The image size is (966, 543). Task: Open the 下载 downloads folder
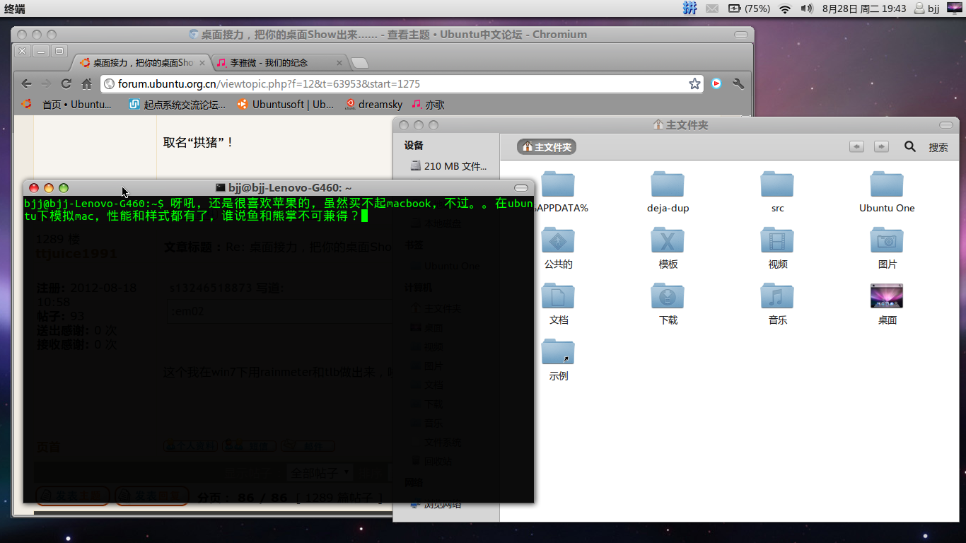tap(668, 303)
